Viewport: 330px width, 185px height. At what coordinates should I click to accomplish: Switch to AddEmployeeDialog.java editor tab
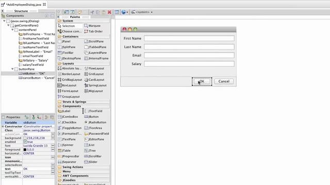pos(23,5)
